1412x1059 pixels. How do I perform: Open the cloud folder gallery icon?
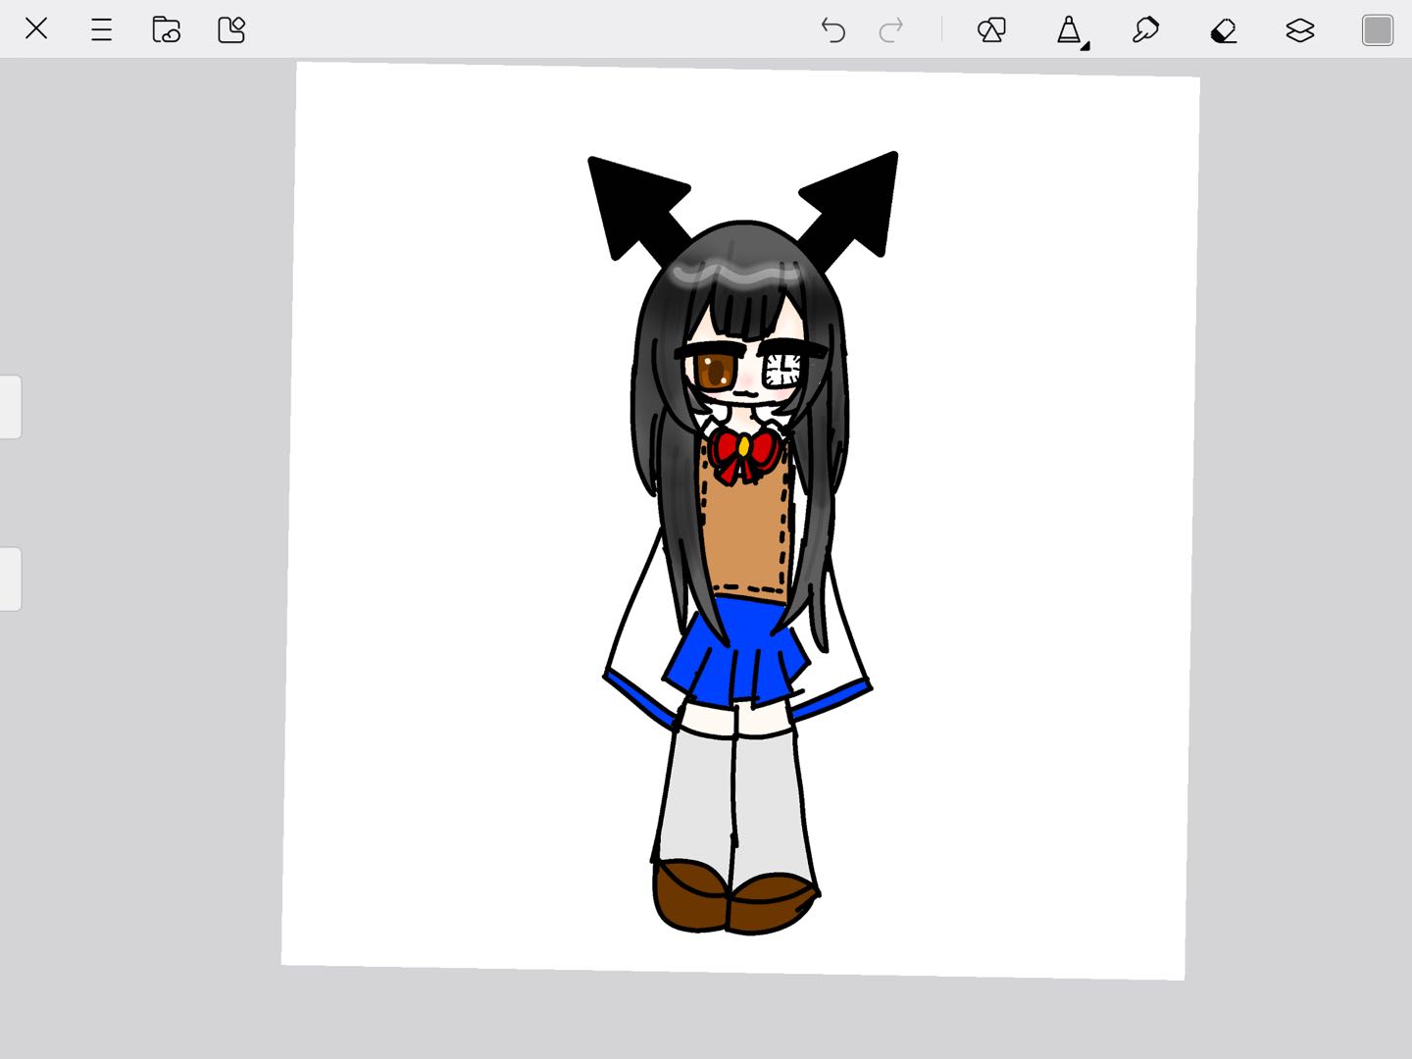166,29
